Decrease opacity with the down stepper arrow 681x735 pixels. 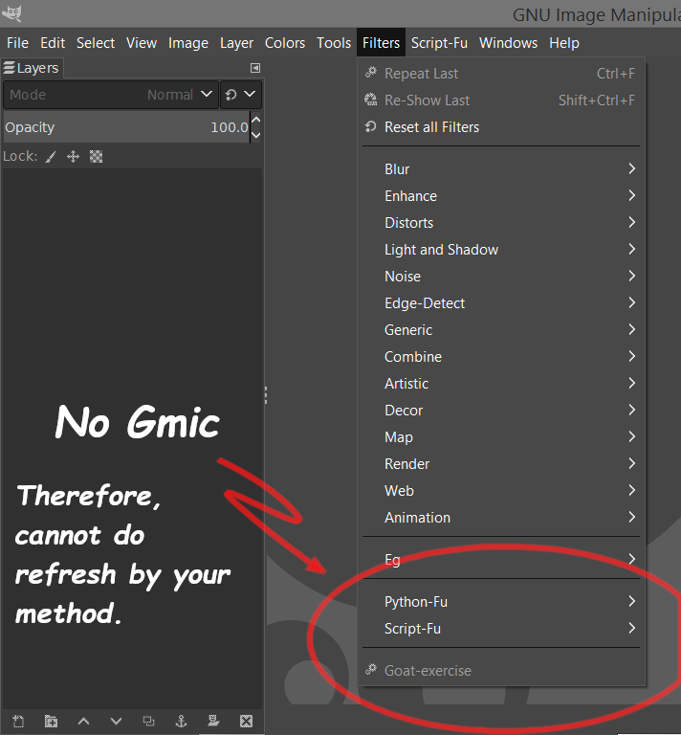click(255, 135)
